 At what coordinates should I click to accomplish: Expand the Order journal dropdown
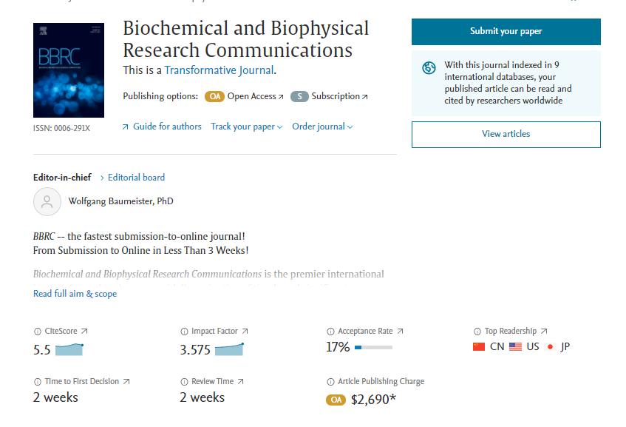(322, 127)
